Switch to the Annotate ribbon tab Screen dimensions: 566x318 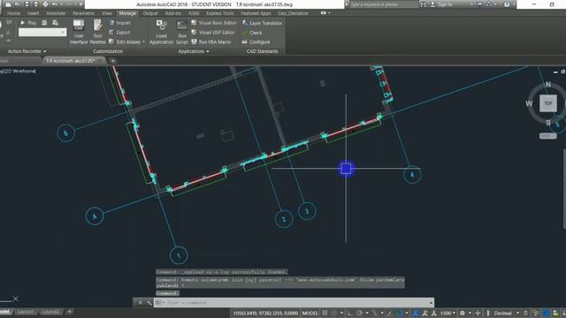point(56,13)
